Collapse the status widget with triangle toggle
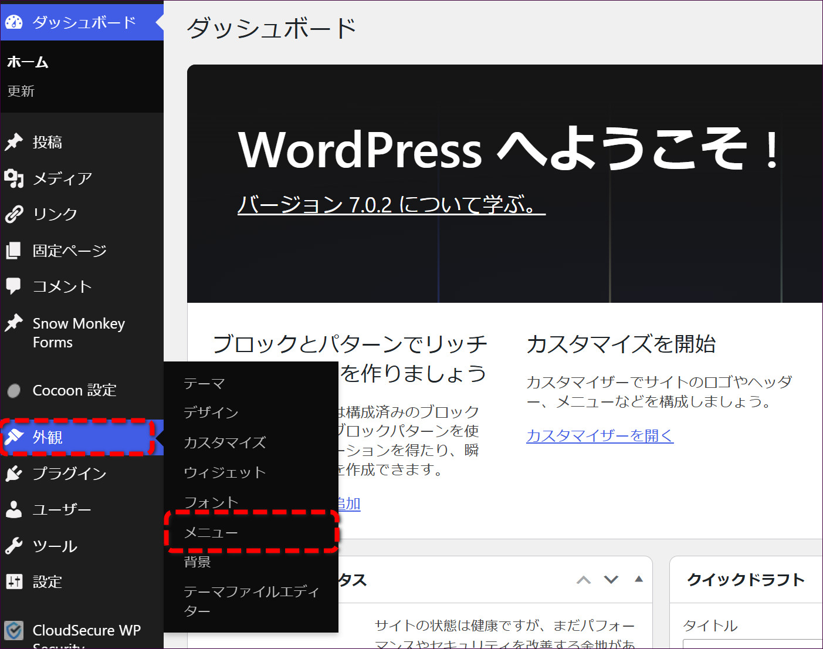The height and width of the screenshot is (649, 823). (x=639, y=579)
